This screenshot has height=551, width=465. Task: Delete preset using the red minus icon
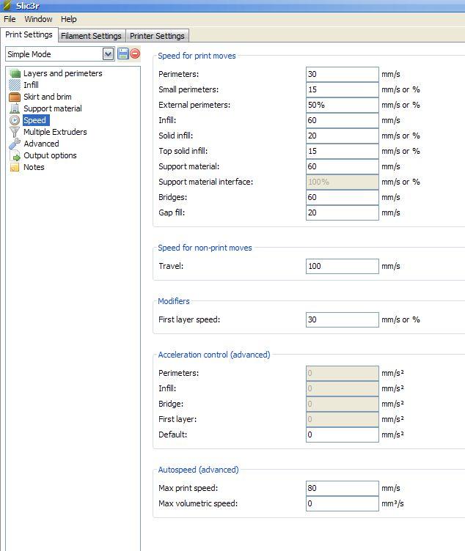tap(135, 53)
